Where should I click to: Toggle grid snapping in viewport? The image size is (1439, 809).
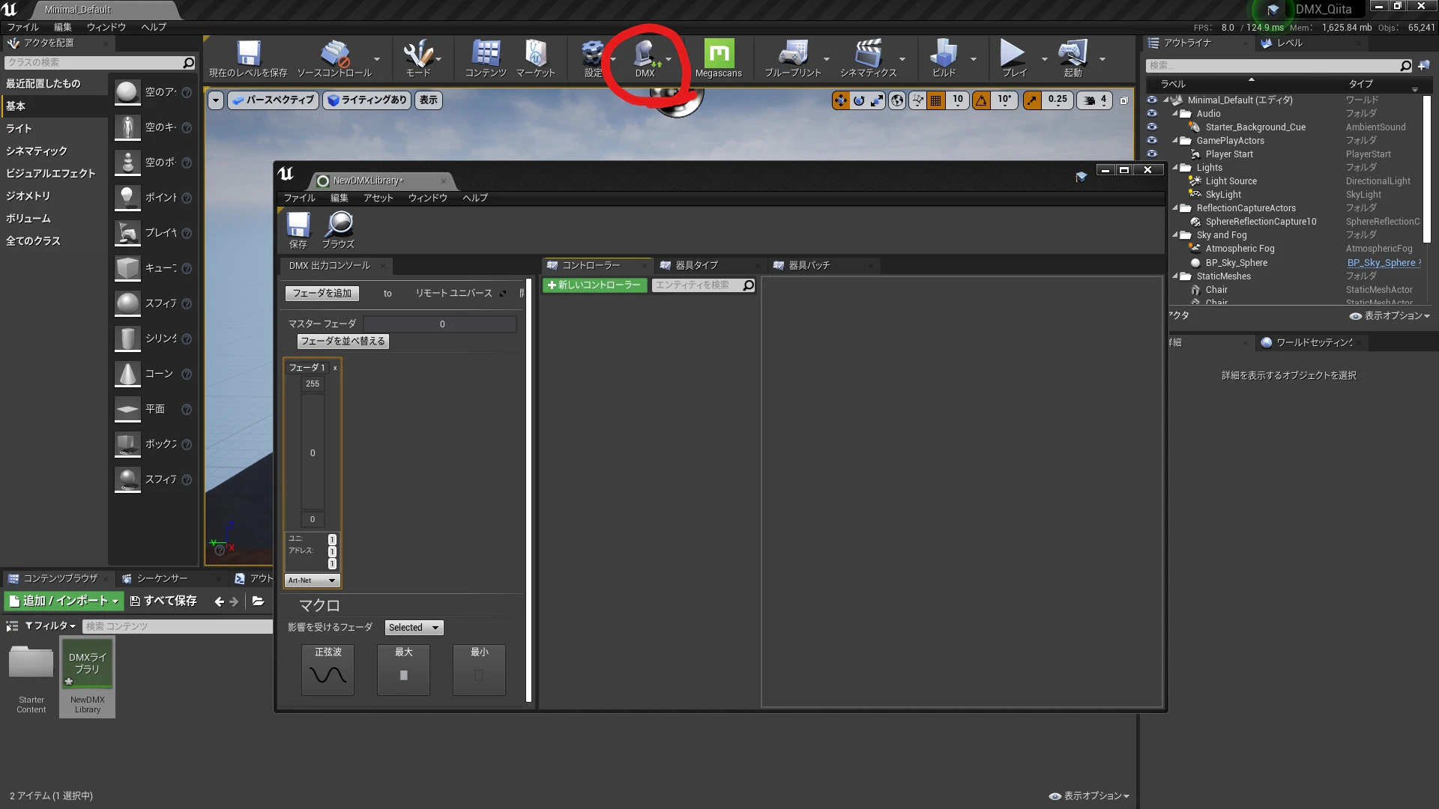pyautogui.click(x=936, y=100)
